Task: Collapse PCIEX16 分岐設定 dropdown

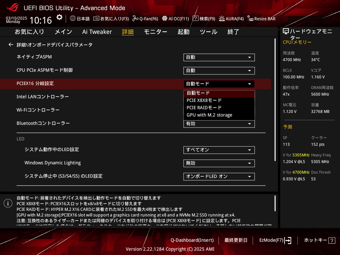Action: tap(219, 84)
